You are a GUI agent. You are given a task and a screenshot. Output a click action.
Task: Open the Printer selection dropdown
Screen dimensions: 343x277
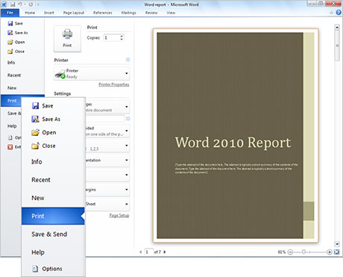point(92,74)
